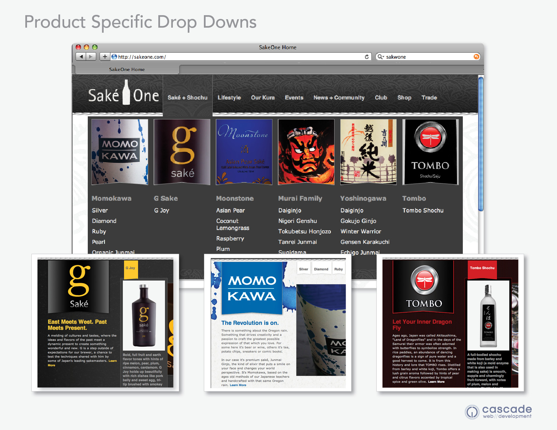Open the Shop menu item
The width and height of the screenshot is (557, 430).
pos(404,97)
